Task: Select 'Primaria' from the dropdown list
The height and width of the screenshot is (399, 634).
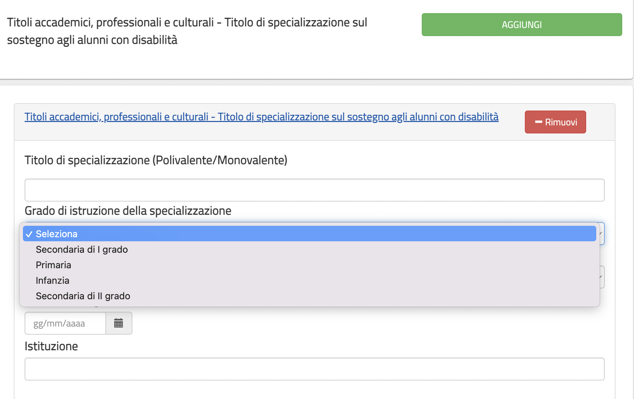Action: tap(53, 265)
